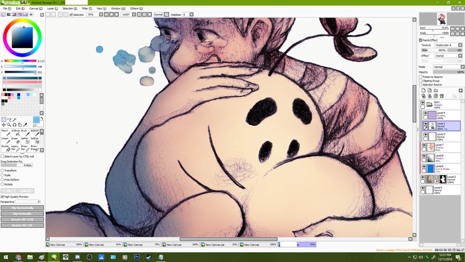
Task: Click Rotate 90° CW button
Action: [x=22, y=225]
